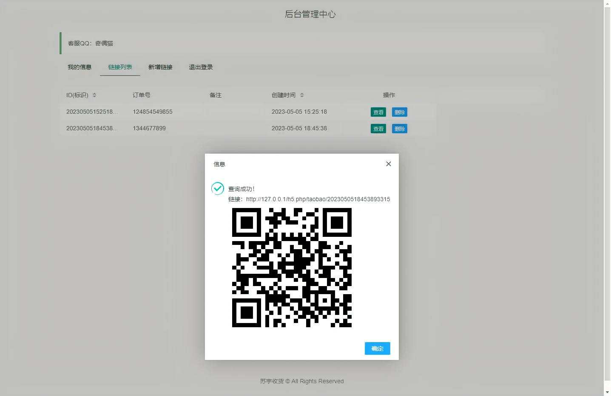Screen dimensions: 611x396
Task: Select the 退出登录 tab
Action: click(x=201, y=67)
